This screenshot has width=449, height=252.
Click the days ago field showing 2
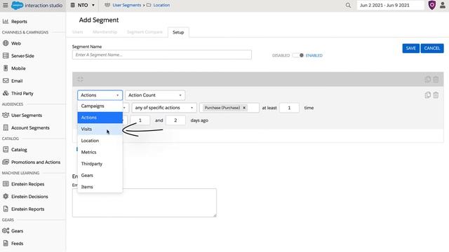point(175,120)
